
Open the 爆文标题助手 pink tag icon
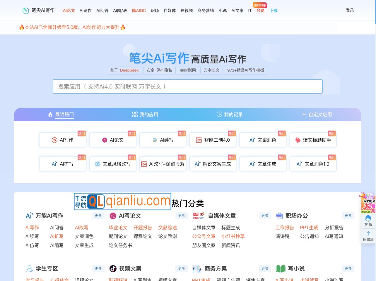point(298,140)
